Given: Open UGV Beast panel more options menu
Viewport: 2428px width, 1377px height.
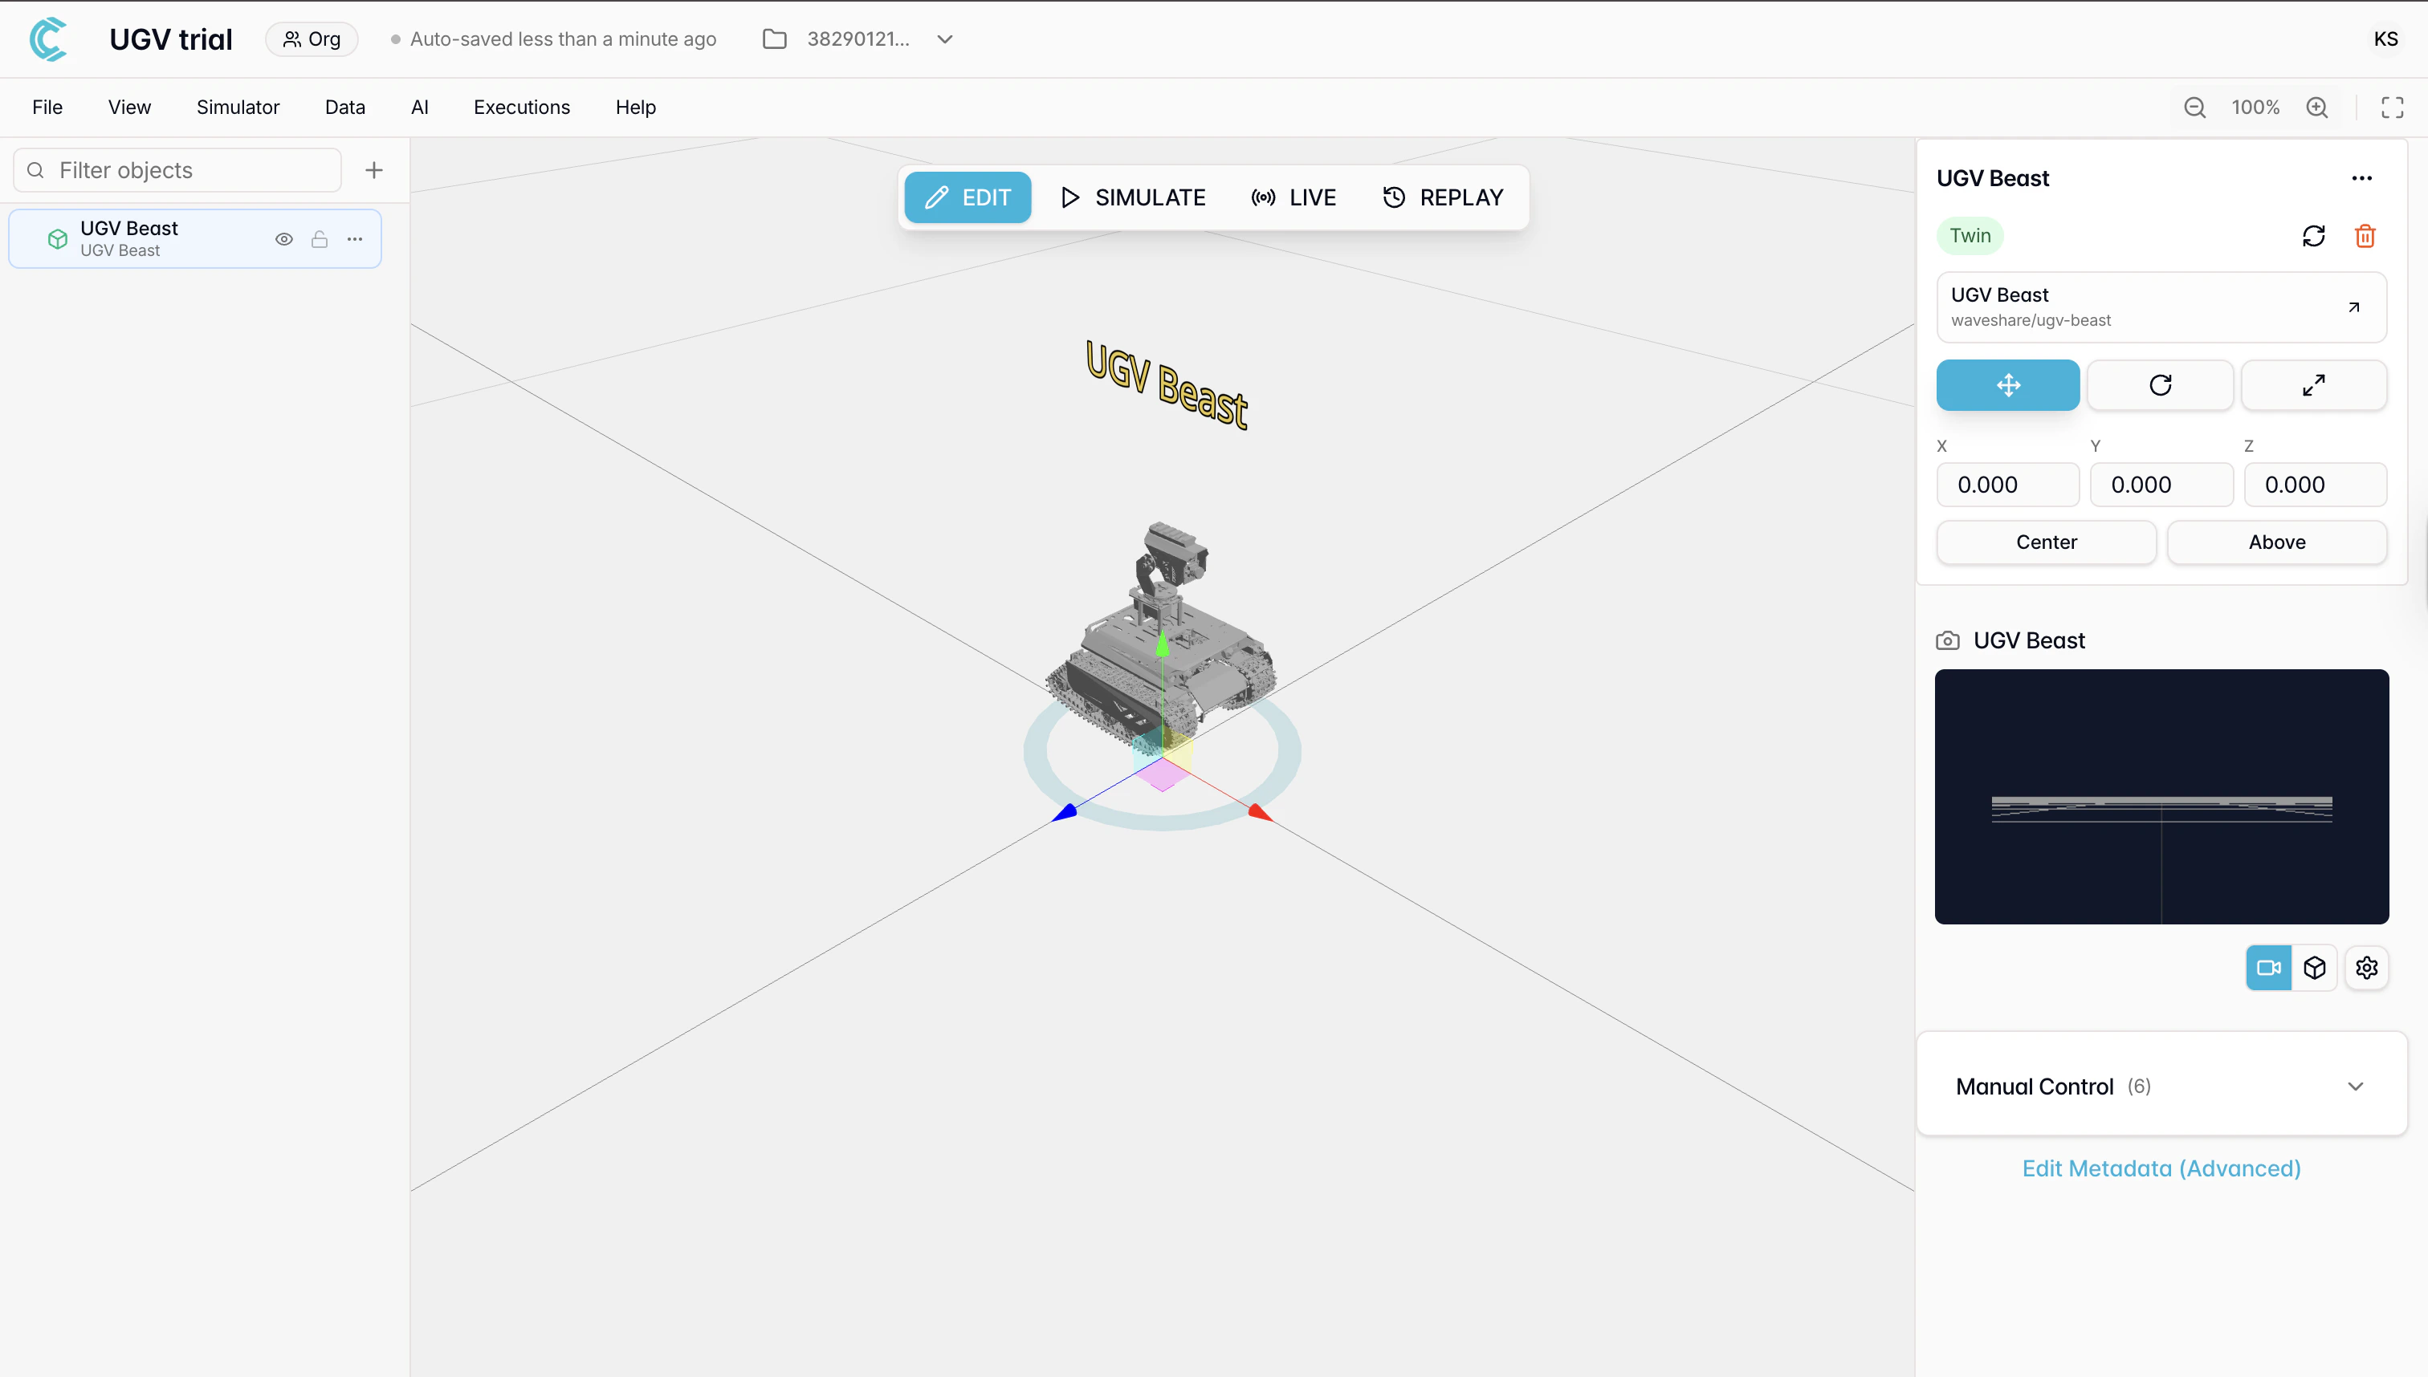Looking at the screenshot, I should pyautogui.click(x=2361, y=178).
